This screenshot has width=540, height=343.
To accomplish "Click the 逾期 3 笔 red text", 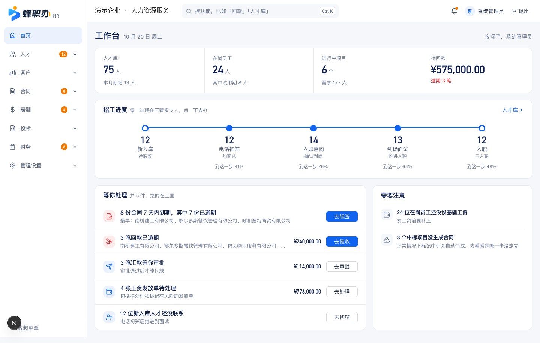I will tap(441, 81).
